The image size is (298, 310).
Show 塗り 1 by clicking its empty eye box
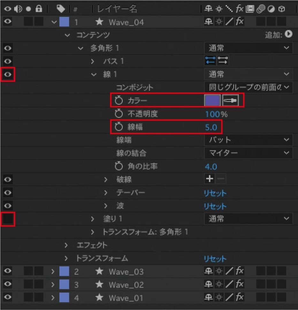click(8, 219)
